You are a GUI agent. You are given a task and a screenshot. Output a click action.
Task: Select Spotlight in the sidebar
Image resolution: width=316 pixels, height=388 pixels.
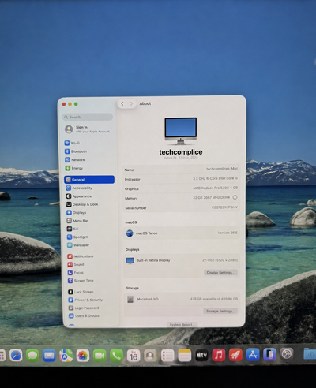pyautogui.click(x=91, y=237)
